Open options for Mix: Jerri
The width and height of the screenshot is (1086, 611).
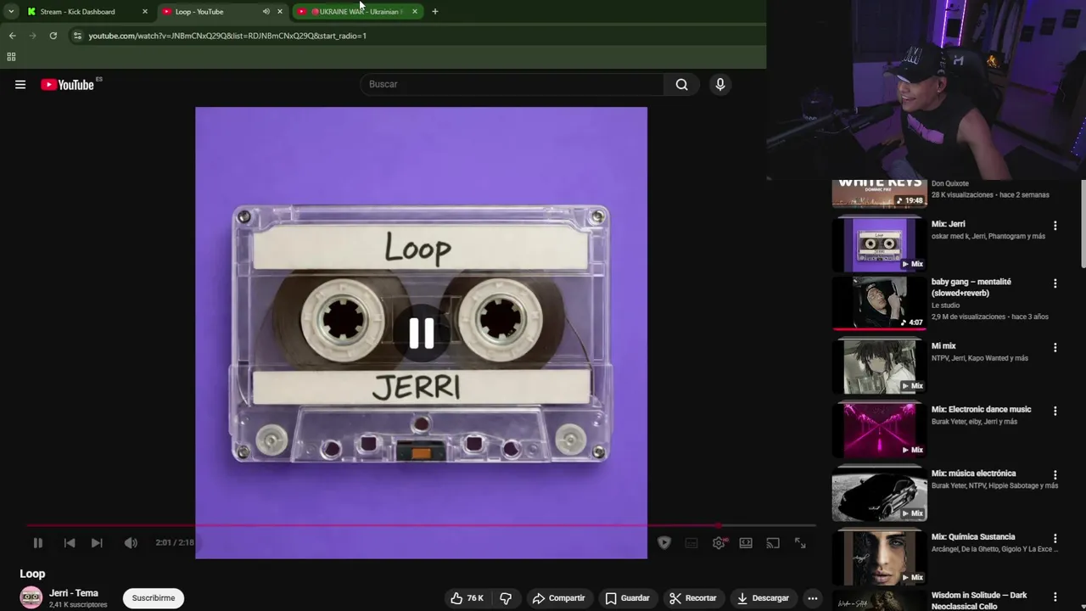(x=1055, y=226)
